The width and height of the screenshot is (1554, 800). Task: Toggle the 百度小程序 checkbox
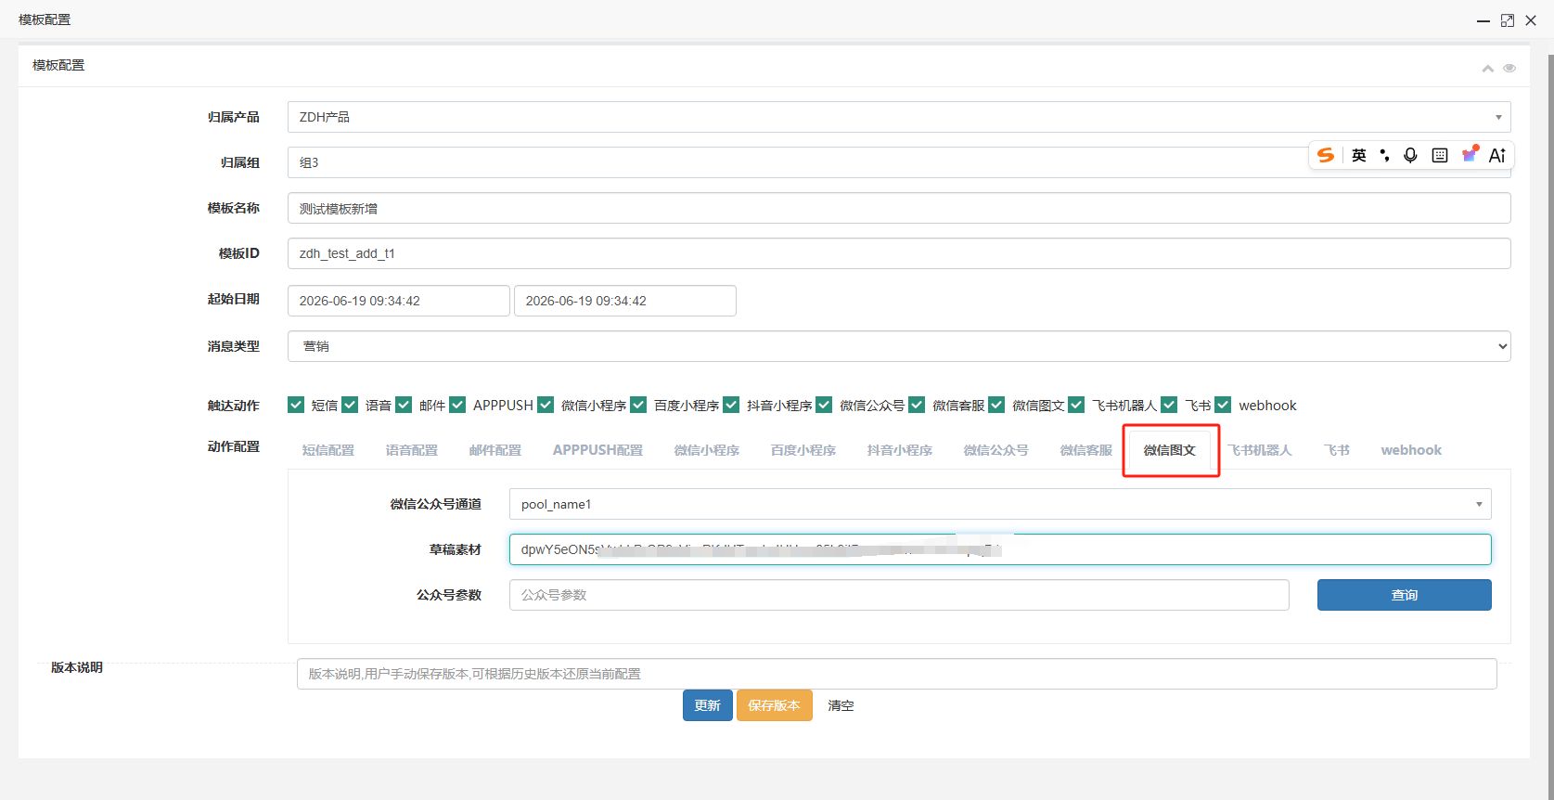[638, 405]
